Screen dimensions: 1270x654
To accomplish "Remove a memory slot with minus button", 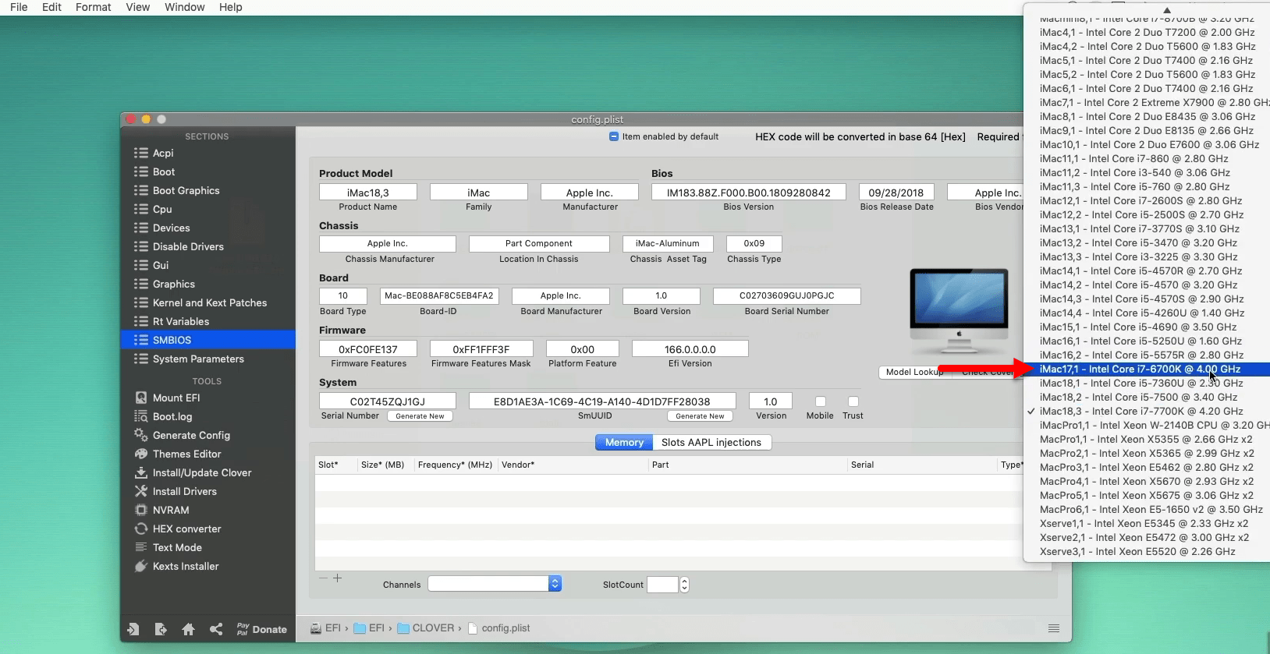I will 323,578.
